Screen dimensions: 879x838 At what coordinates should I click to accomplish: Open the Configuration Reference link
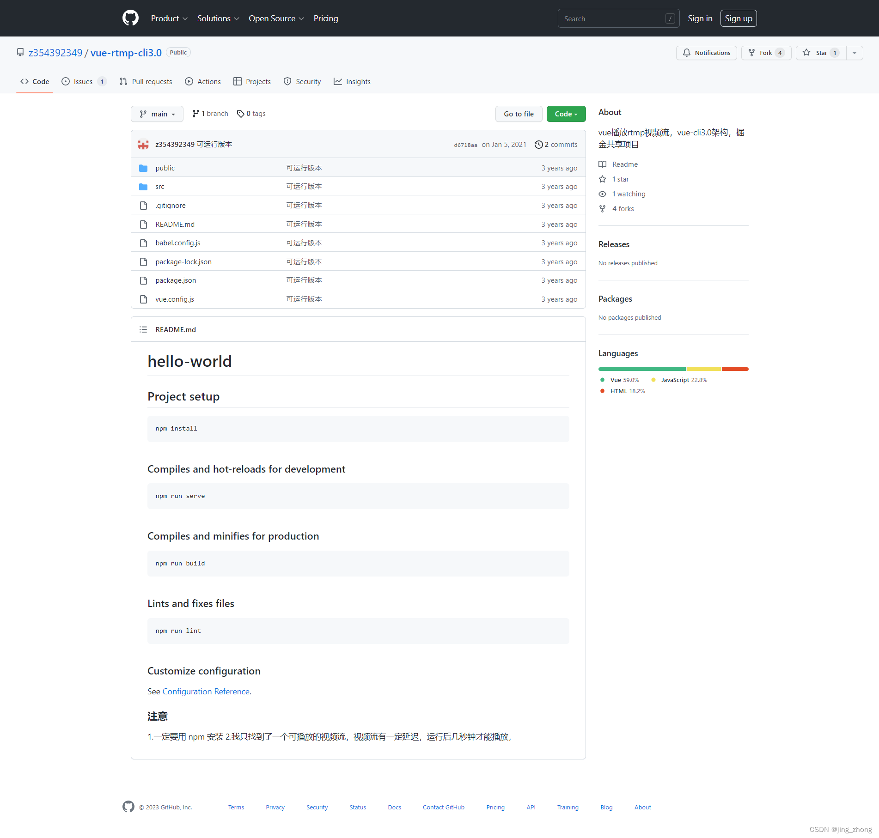206,691
